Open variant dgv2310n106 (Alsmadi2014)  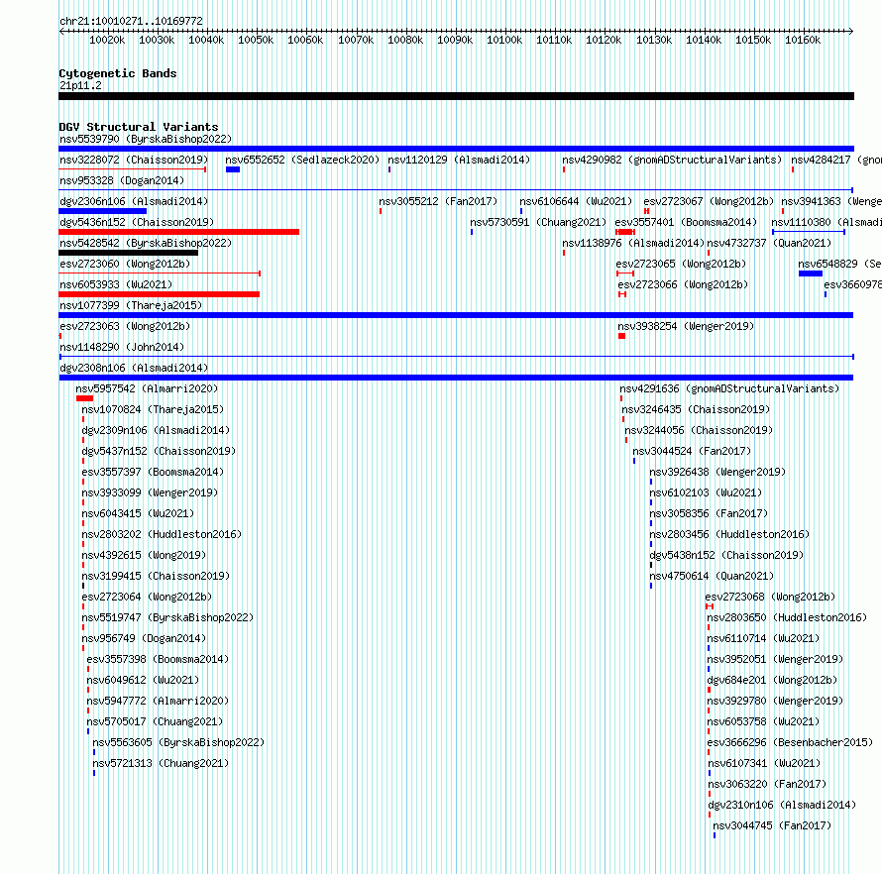[782, 805]
